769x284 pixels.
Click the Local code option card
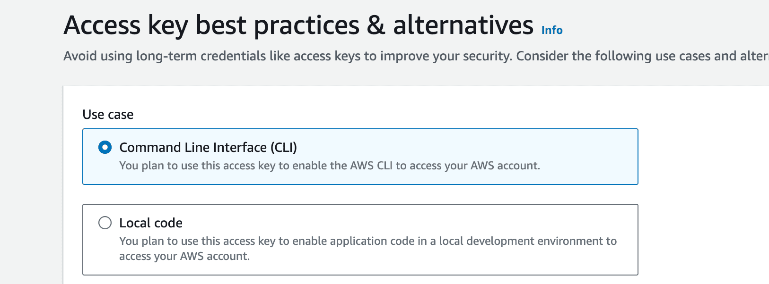(359, 239)
